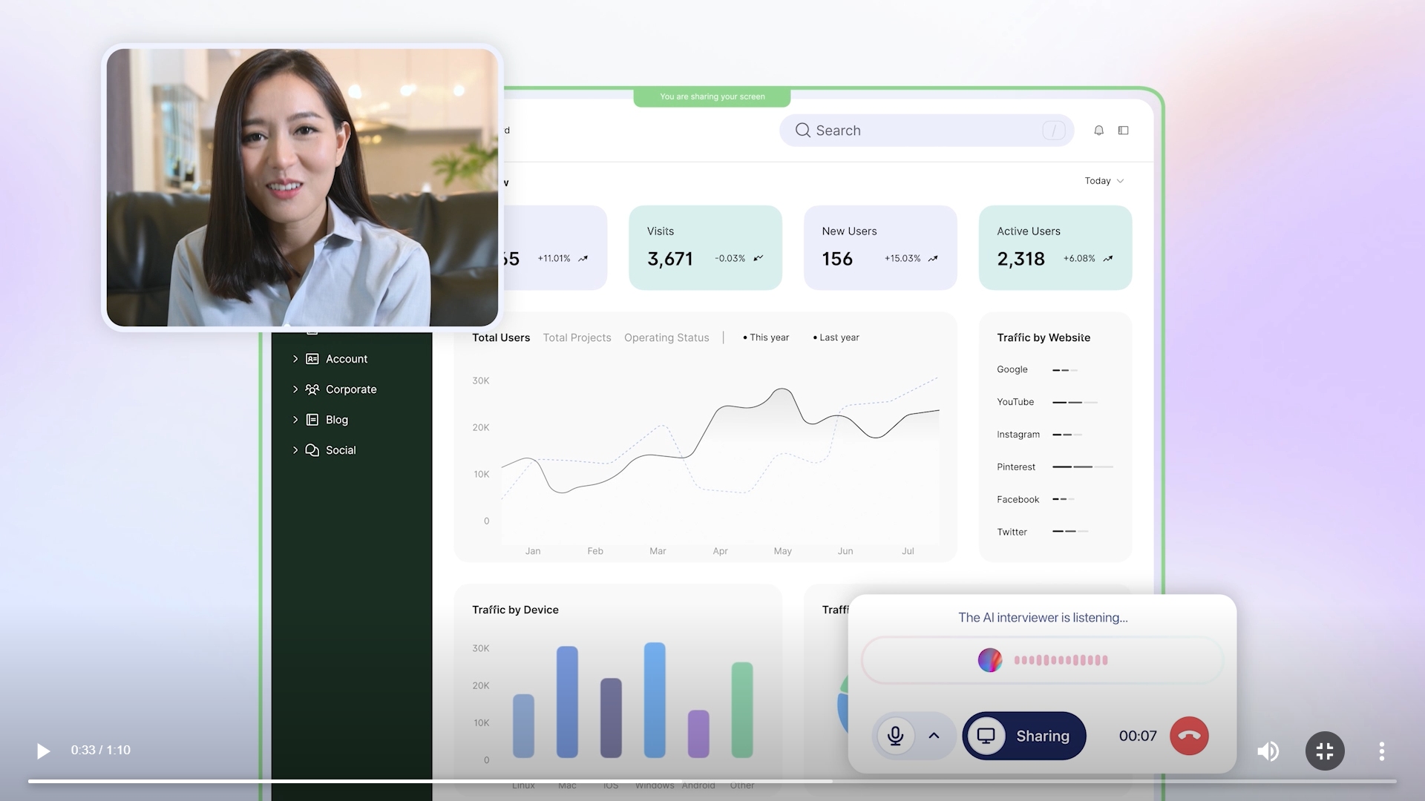1425x801 pixels.
Task: Open the Today date range dropdown
Action: [x=1104, y=181]
